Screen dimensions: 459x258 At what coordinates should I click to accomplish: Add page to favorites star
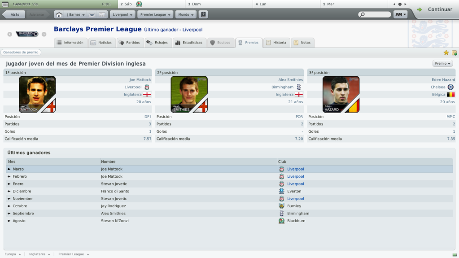[x=446, y=52]
